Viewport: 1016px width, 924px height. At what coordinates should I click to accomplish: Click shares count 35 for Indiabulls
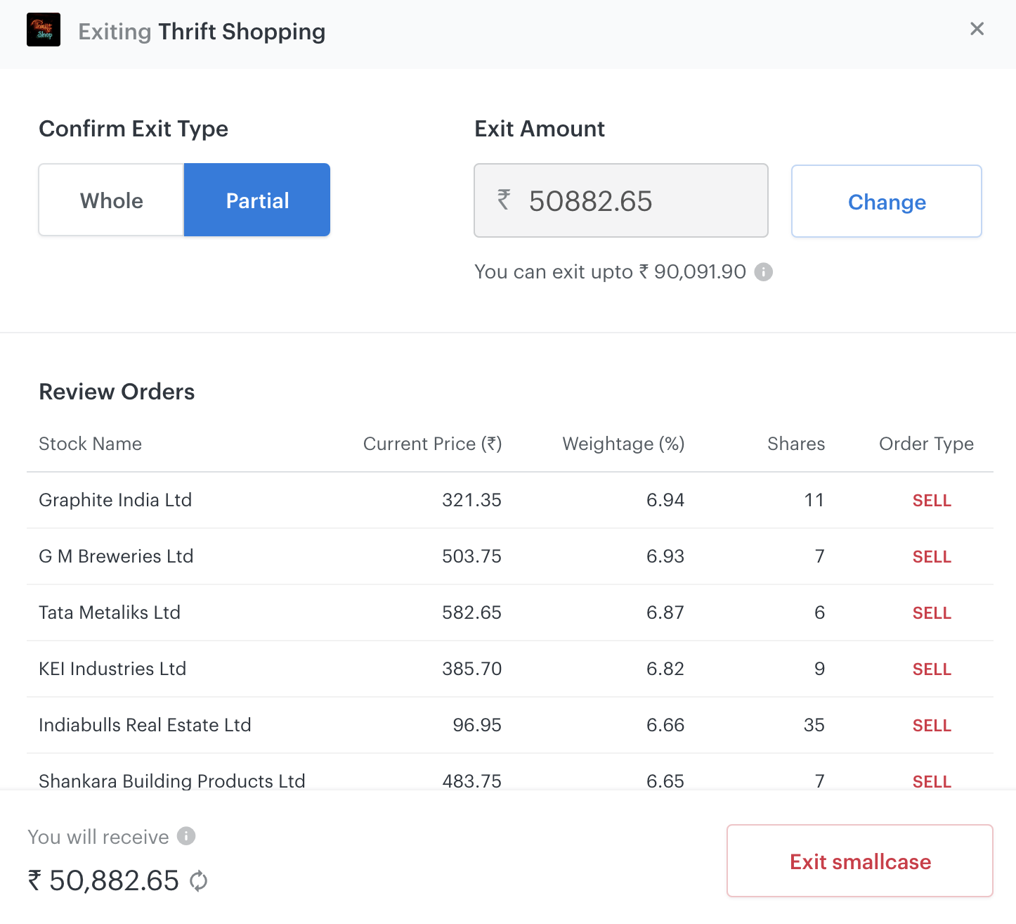tap(814, 725)
